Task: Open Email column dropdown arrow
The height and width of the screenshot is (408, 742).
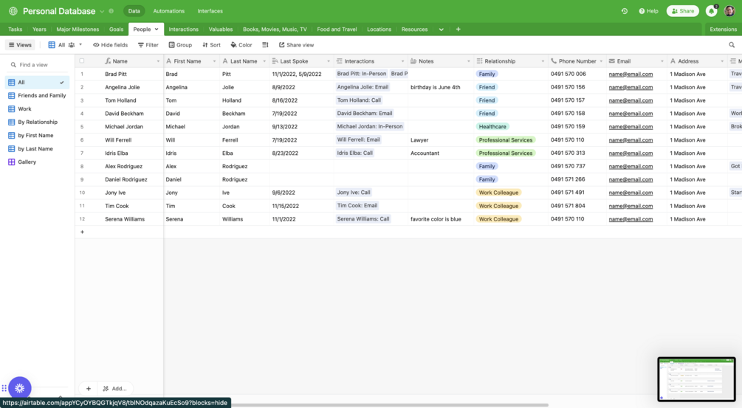Action: pyautogui.click(x=662, y=61)
